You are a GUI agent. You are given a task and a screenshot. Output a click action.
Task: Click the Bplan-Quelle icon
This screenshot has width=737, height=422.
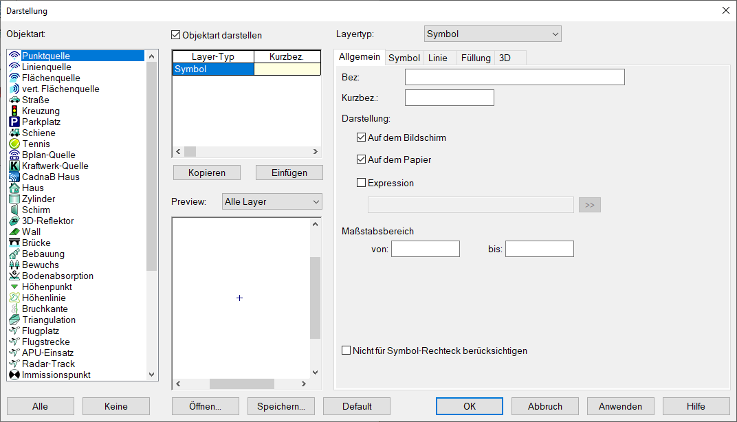[14, 155]
